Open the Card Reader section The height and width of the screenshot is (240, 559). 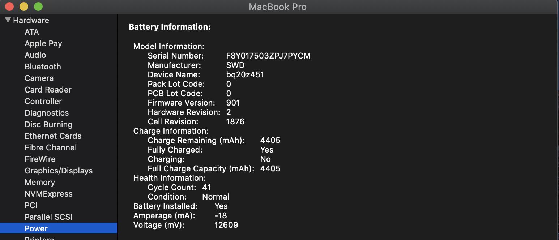click(x=48, y=90)
